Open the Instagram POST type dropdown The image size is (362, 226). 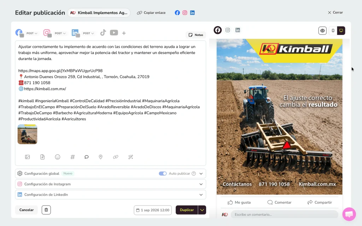pos(60,33)
